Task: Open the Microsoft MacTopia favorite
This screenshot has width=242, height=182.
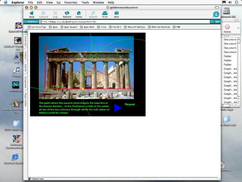Action: coord(135,27)
